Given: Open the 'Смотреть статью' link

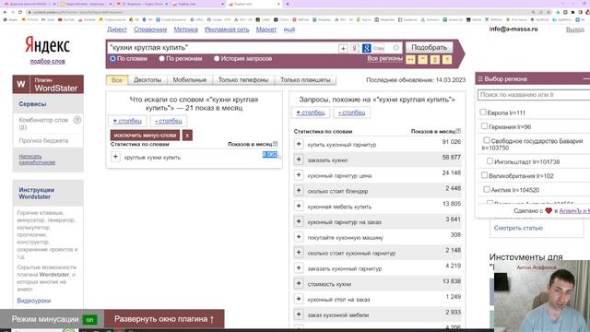Looking at the screenshot, I should tap(518, 228).
